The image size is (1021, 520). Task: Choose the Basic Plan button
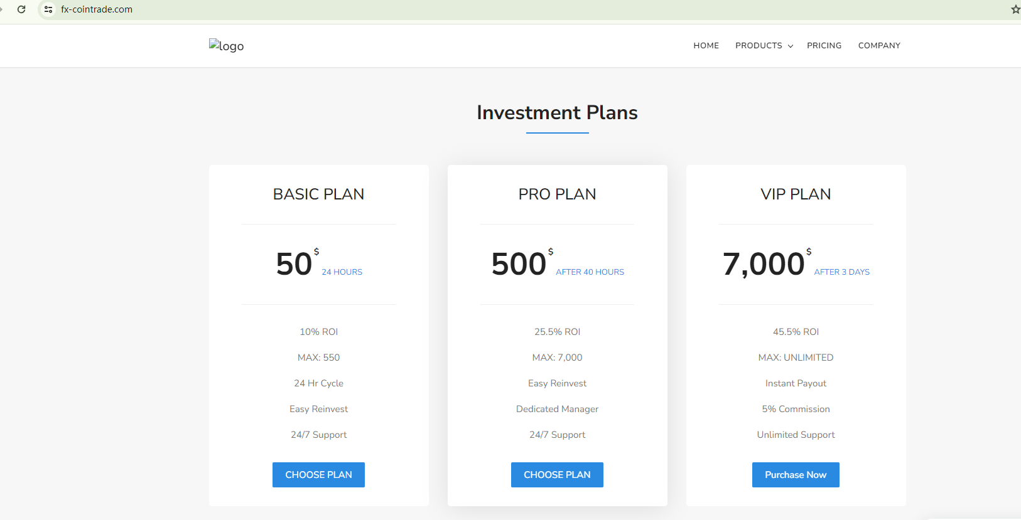[x=318, y=475]
